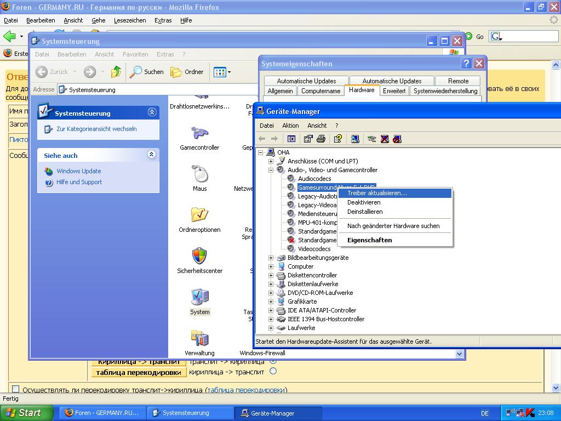Open the help icon in Geräte-Manager toolbar
Viewport: 561px width, 421px height.
(337, 139)
